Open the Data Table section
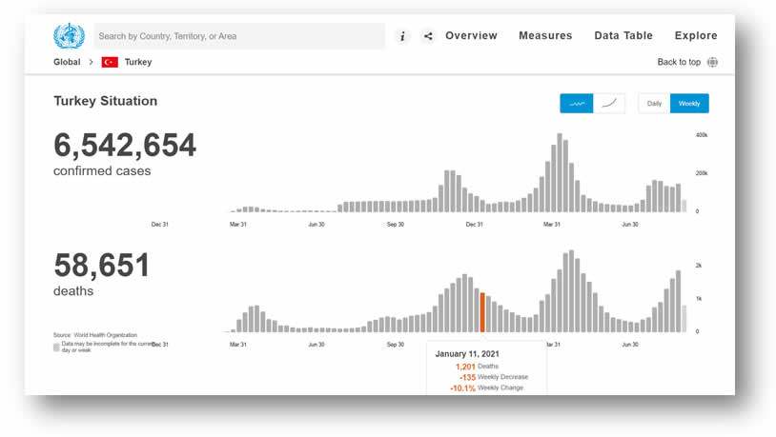 [623, 35]
